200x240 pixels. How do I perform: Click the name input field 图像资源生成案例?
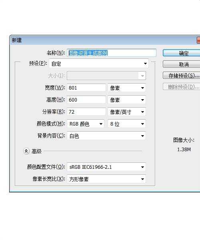(x=112, y=53)
